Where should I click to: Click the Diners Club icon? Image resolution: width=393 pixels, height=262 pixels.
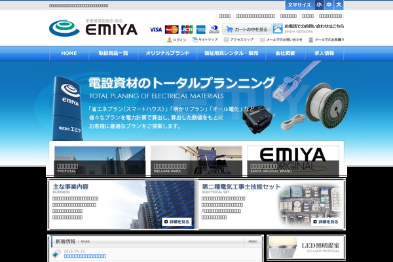[214, 29]
